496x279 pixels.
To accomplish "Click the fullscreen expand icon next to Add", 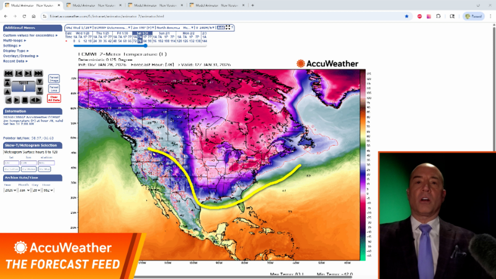I will coord(228,27).
